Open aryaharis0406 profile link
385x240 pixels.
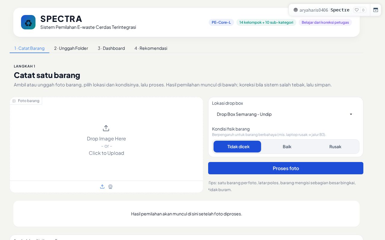(x=314, y=10)
